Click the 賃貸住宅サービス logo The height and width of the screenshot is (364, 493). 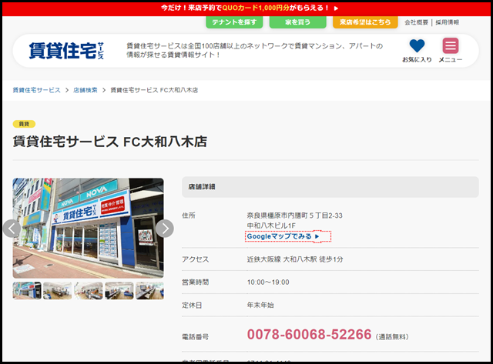tap(66, 51)
